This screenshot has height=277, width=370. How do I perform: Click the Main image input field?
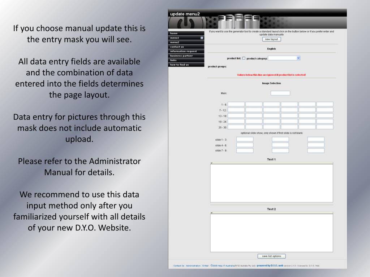(280, 93)
